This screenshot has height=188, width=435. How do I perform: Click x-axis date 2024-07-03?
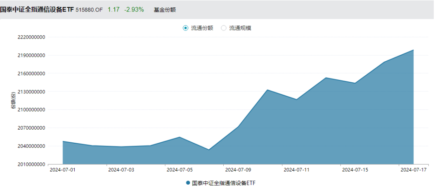coord(121,170)
